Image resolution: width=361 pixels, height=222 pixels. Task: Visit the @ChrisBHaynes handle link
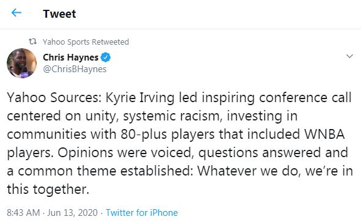point(75,69)
